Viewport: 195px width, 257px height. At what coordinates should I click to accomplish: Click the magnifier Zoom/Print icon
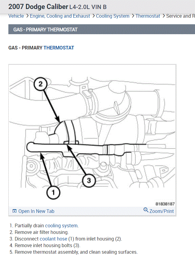coord(146,210)
